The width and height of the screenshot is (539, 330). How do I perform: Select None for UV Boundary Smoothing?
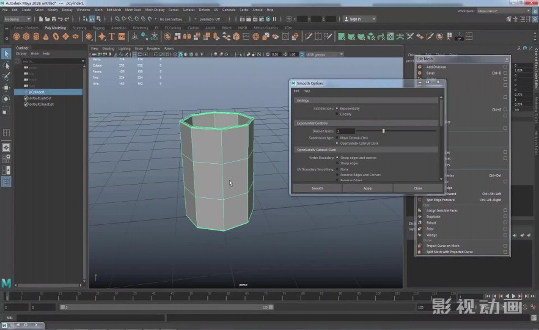click(x=337, y=169)
